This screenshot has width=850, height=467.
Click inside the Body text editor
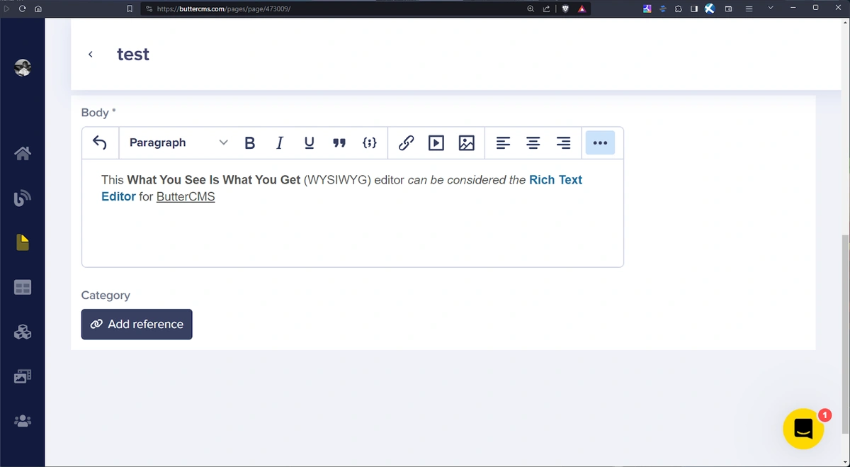click(x=352, y=227)
